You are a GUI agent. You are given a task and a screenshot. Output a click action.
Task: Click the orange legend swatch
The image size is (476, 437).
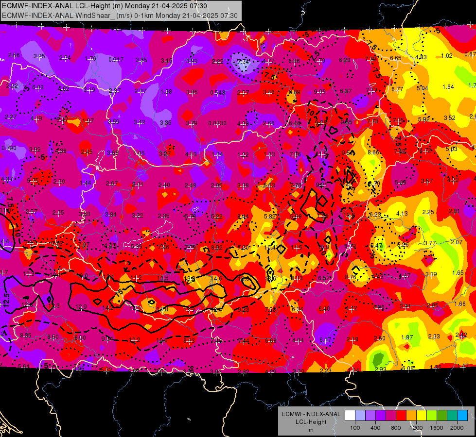point(411,416)
